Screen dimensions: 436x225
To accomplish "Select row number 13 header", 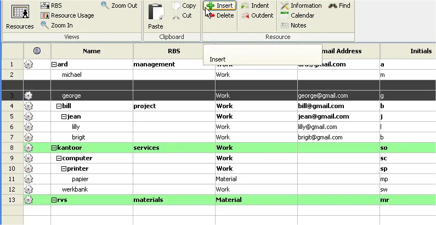I will point(12,200).
